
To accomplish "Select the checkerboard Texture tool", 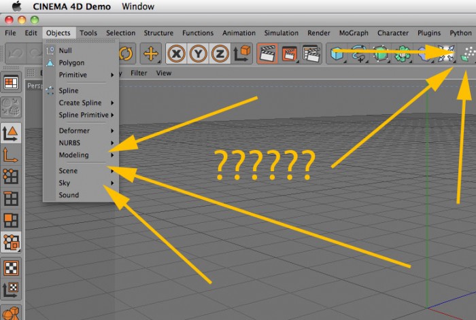I will tap(11, 268).
